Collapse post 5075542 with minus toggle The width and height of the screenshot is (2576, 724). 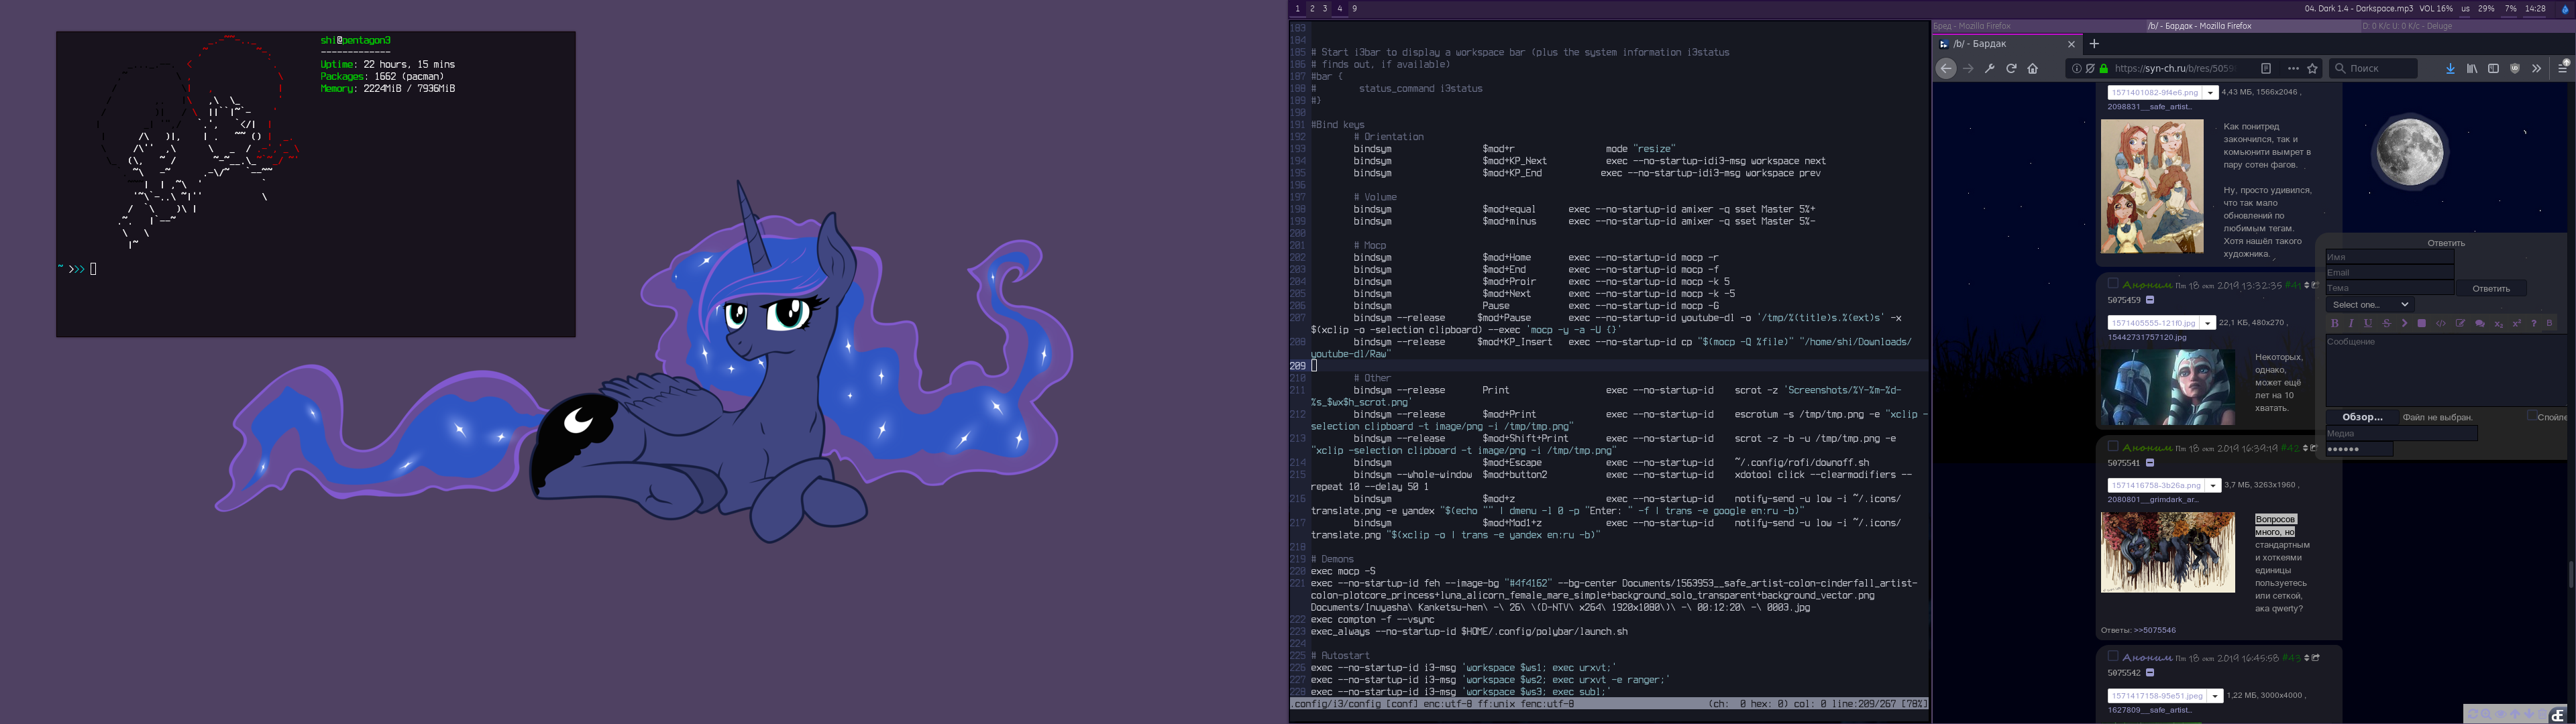pyautogui.click(x=2150, y=673)
